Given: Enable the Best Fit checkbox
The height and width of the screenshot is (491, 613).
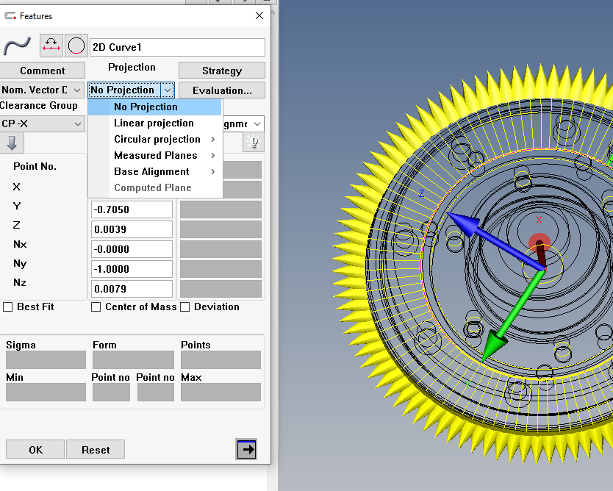Looking at the screenshot, I should click(8, 307).
